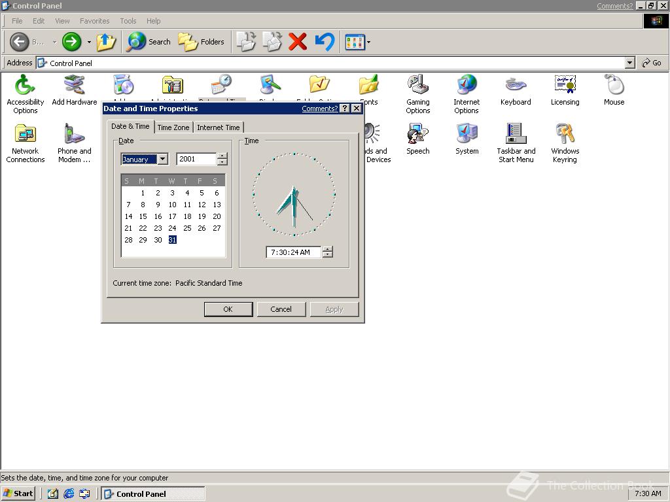Click the dialog Help question mark button
Screen dimensions: 670x502
pos(345,109)
